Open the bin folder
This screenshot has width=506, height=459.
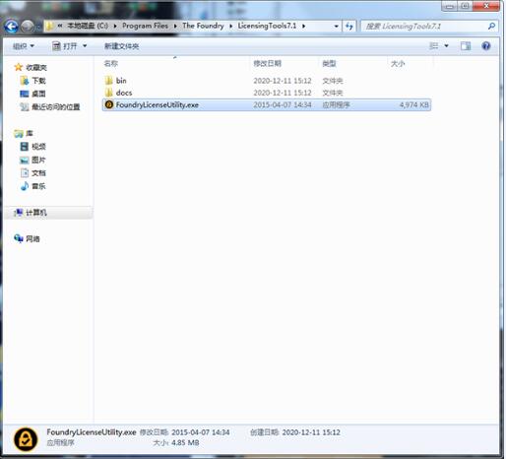121,81
